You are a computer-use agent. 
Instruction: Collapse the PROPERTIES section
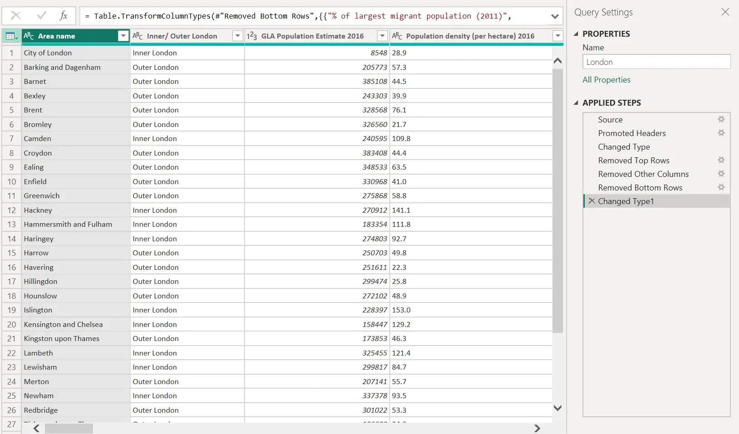point(576,34)
